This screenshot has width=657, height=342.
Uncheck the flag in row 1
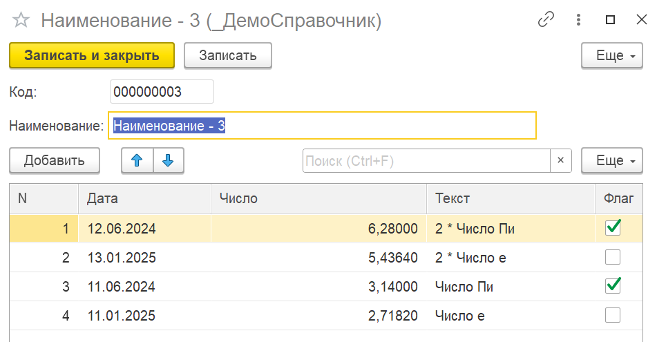pos(613,228)
